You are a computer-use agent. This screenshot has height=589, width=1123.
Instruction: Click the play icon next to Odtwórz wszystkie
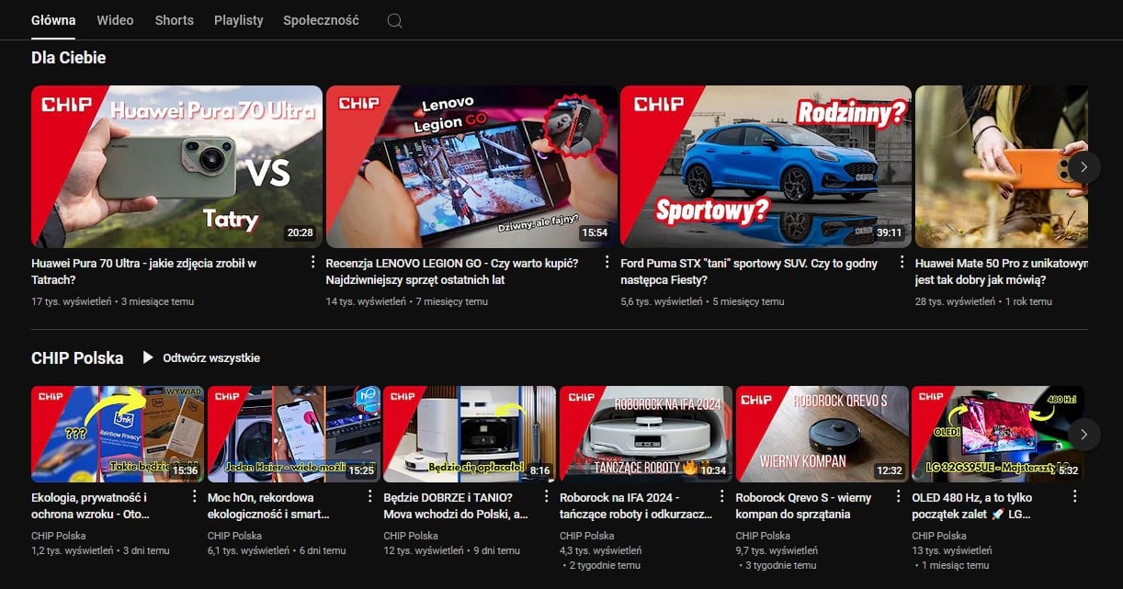(145, 357)
